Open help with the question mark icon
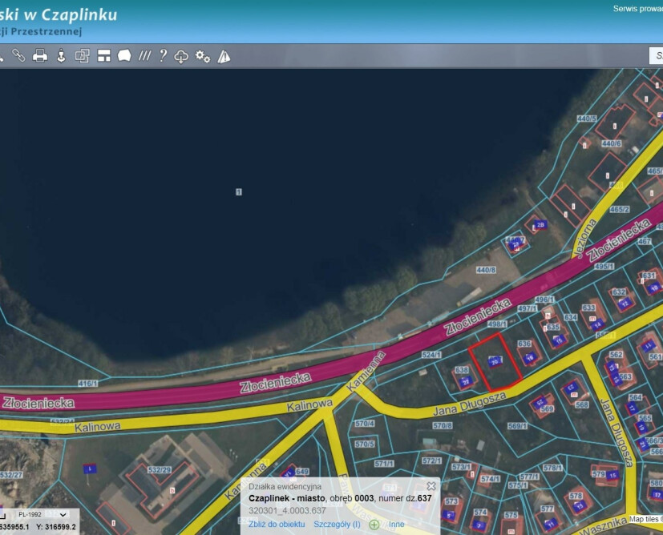Screen dimensions: 663x535 click(163, 56)
